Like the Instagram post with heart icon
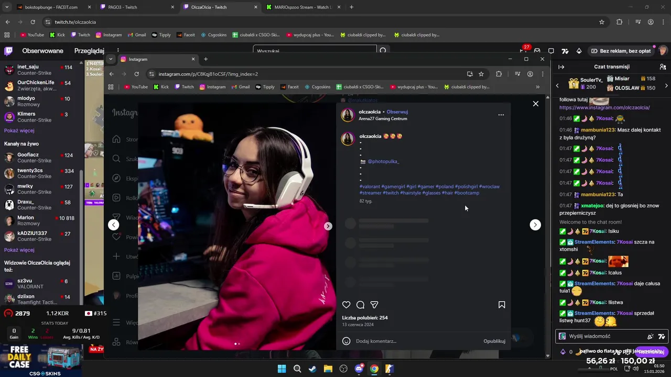Screen dimensions: 671x377 (346, 305)
